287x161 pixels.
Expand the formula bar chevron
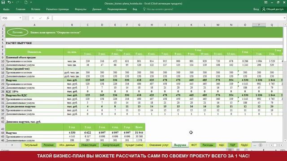285,18
